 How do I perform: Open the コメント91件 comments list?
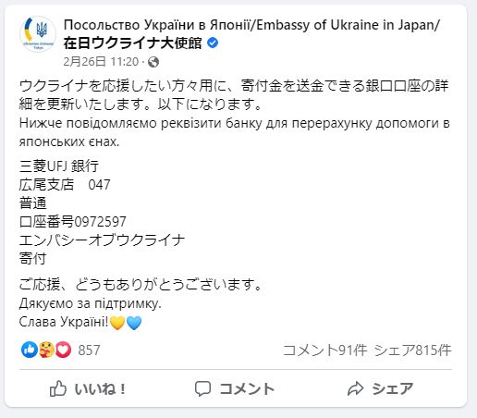coord(325,350)
